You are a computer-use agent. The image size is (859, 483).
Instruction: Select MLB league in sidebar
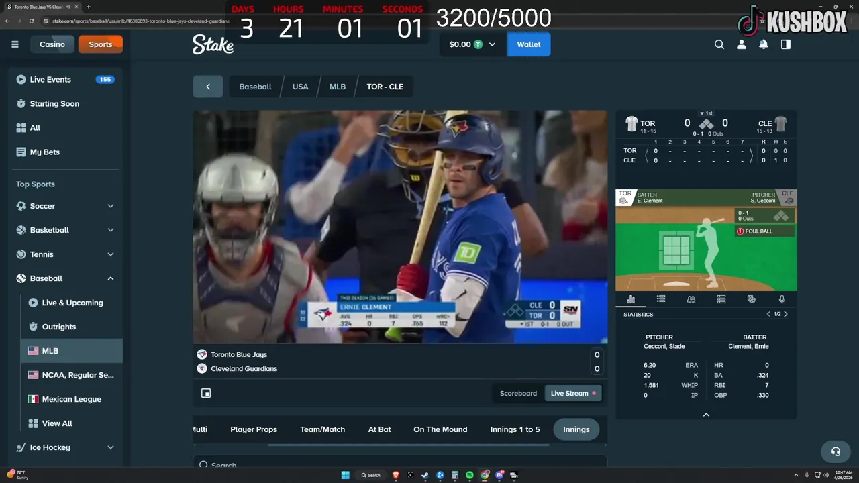[72, 351]
